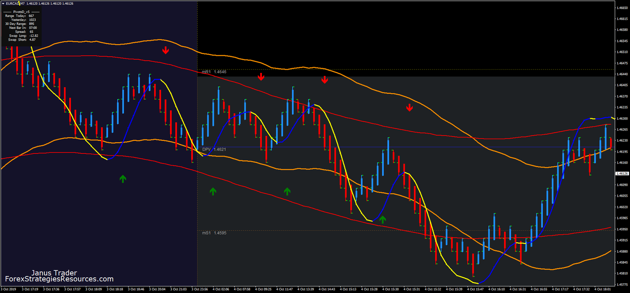Click the red down arrow above 3 Oct 20:04
Viewport: 630px width, 293px height.
click(166, 50)
